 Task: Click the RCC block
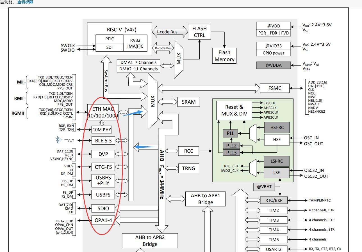pyautogui.click(x=189, y=151)
